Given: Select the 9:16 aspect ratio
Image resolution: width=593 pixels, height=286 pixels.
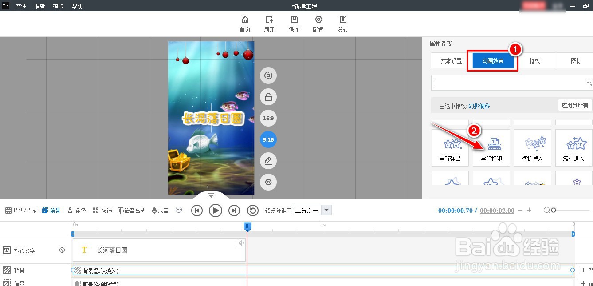Looking at the screenshot, I should pyautogui.click(x=268, y=139).
